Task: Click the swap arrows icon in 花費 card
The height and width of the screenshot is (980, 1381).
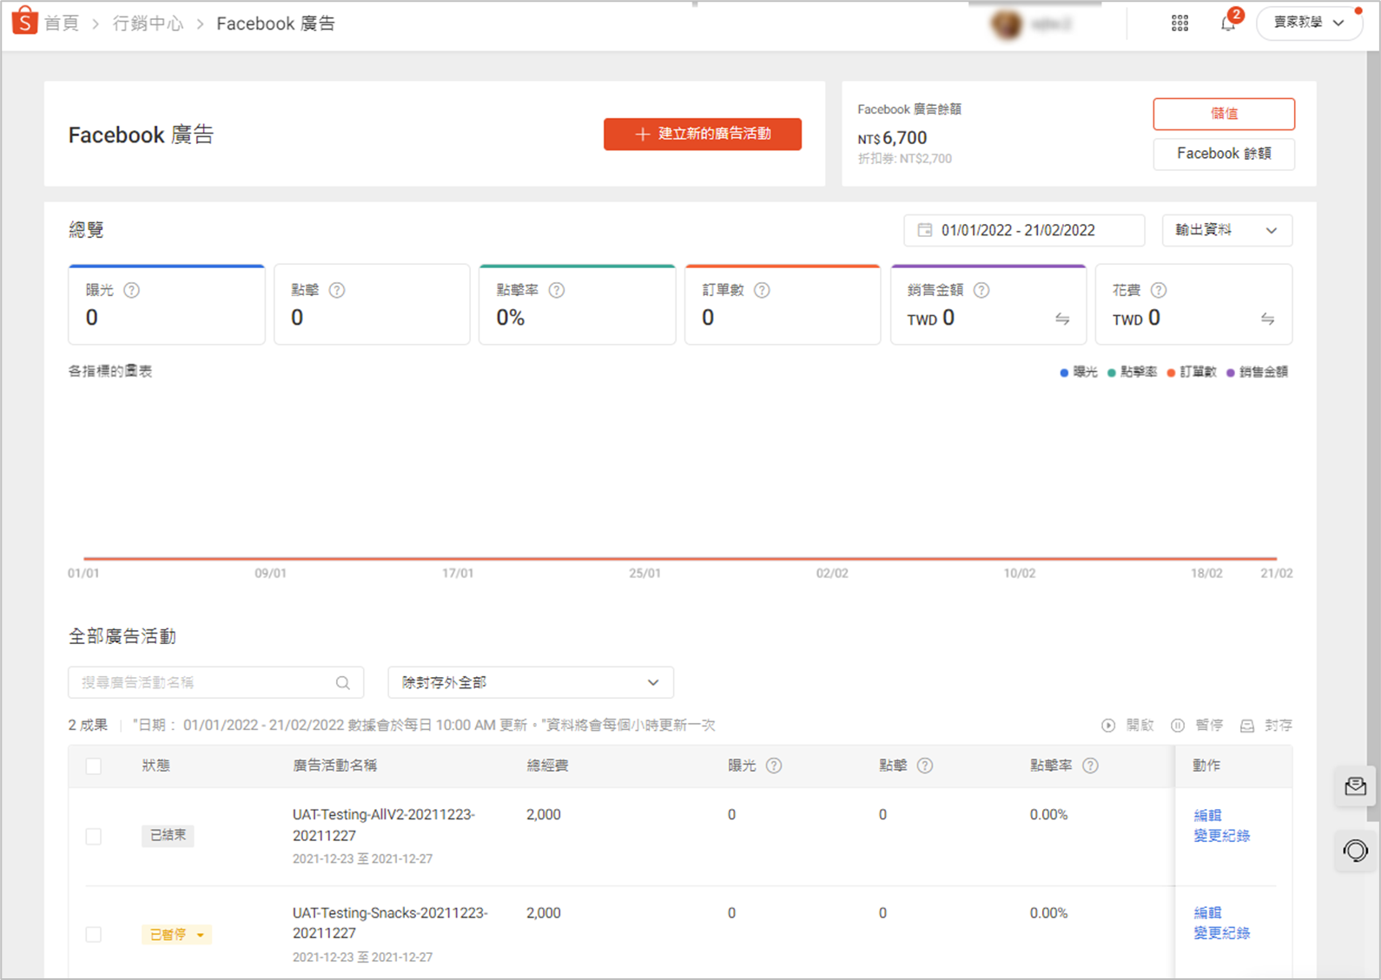Action: click(x=1268, y=319)
